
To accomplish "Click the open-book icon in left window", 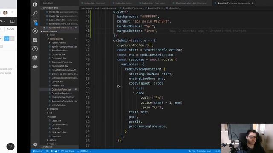I will tap(12, 21).
